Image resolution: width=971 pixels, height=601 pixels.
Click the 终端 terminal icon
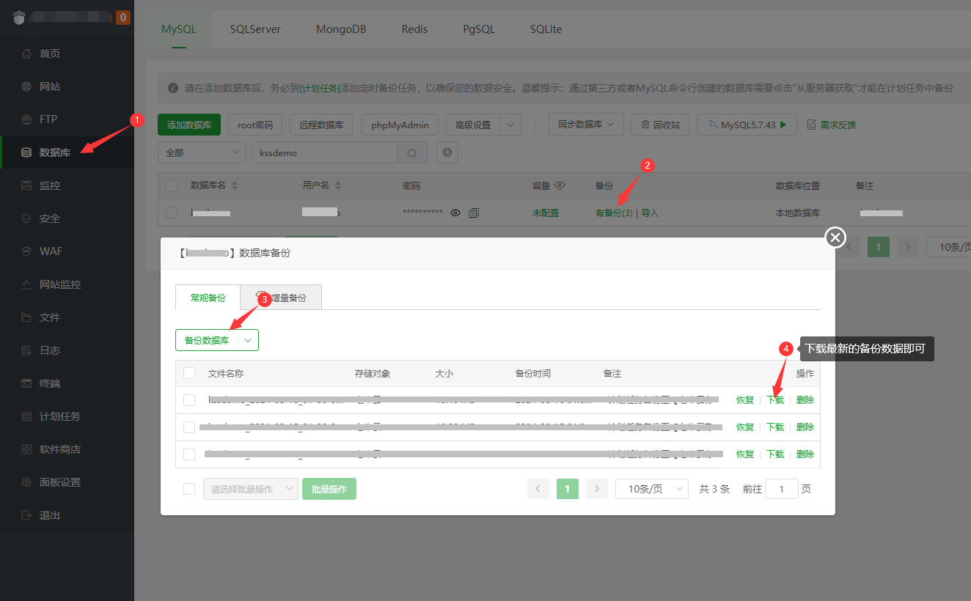26,383
